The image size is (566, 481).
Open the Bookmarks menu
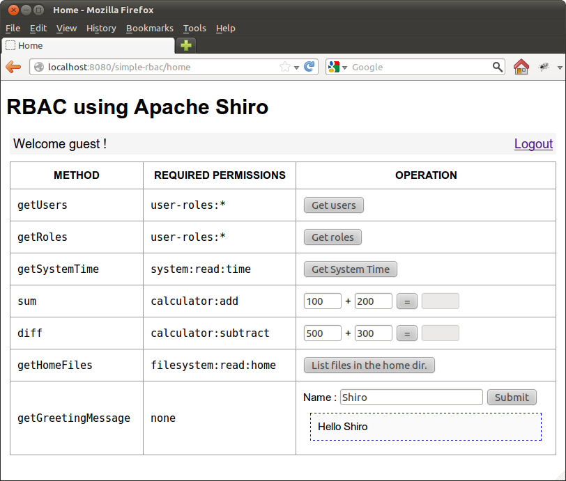pyautogui.click(x=149, y=29)
